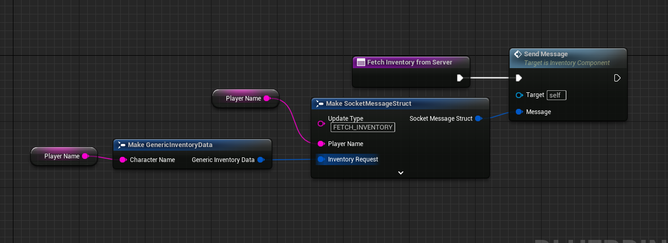Image resolution: width=668 pixels, height=243 pixels.
Task: Click the Send Message function icon
Action: pyautogui.click(x=518, y=54)
